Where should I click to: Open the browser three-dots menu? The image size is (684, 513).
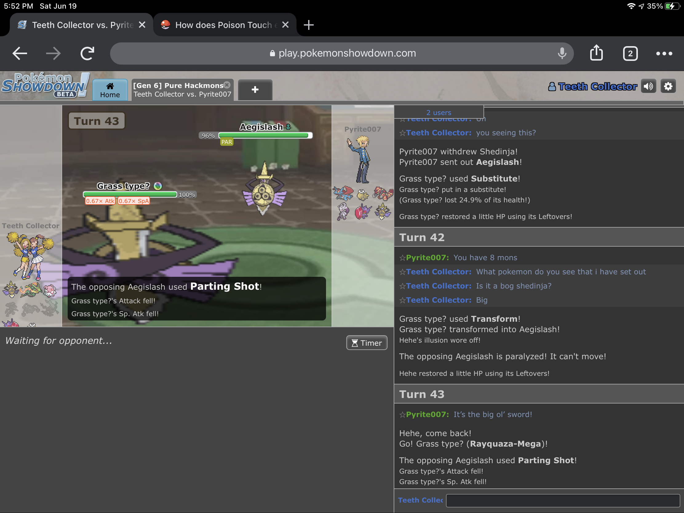pos(664,54)
